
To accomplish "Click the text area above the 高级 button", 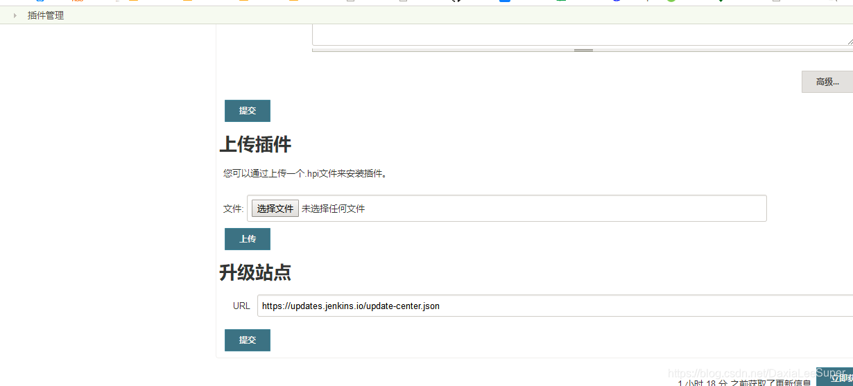I will (x=583, y=35).
